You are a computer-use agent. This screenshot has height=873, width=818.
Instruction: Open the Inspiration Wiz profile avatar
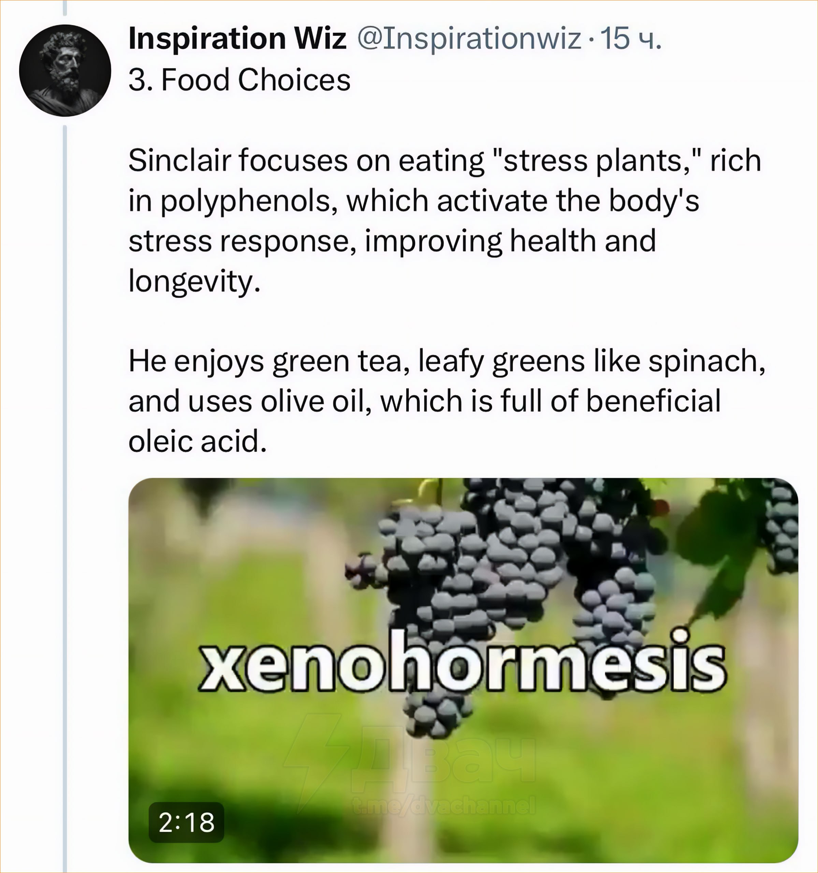65,70
